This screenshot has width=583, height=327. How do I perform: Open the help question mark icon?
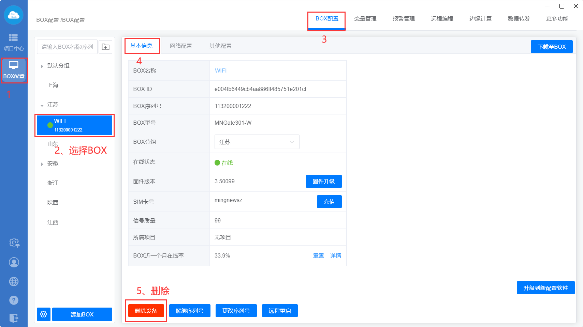14,300
